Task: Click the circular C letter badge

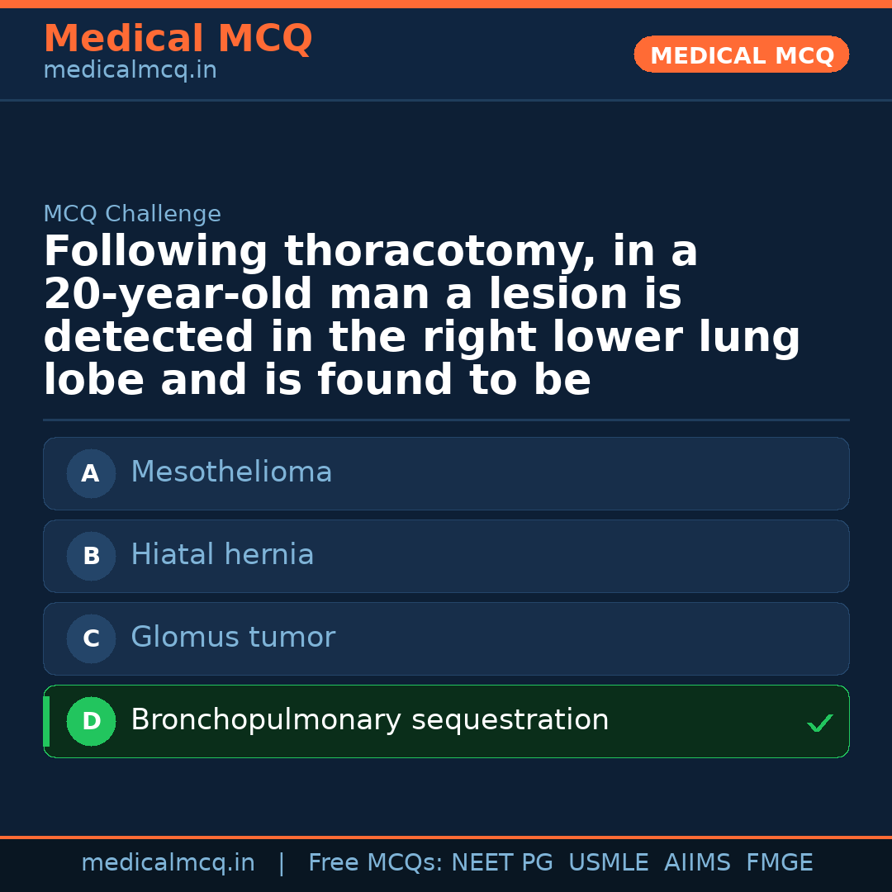Action: coord(91,638)
